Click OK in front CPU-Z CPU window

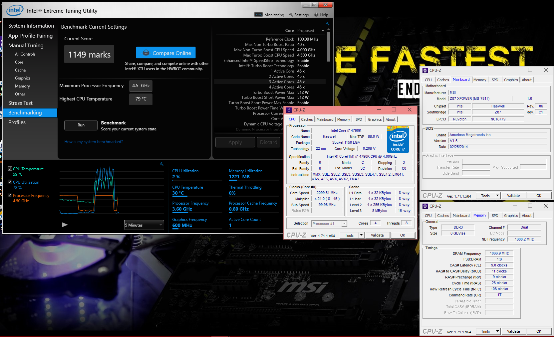click(403, 235)
